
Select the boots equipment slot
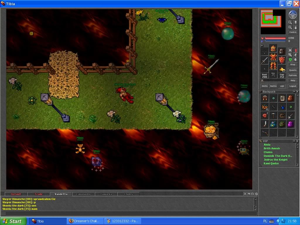273,74
